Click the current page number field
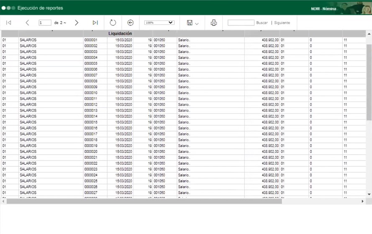This screenshot has height=234, width=372. [x=45, y=23]
